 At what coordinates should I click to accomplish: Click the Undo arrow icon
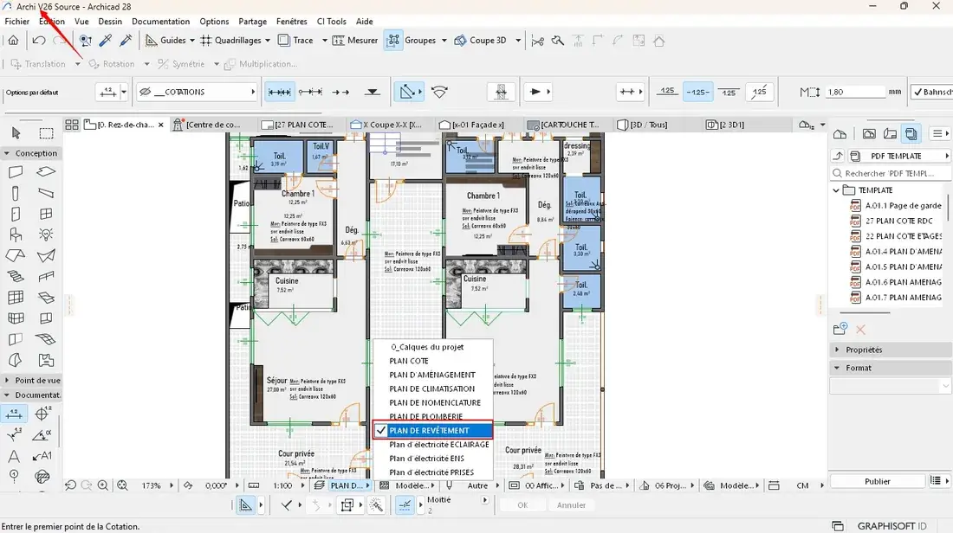(39, 40)
